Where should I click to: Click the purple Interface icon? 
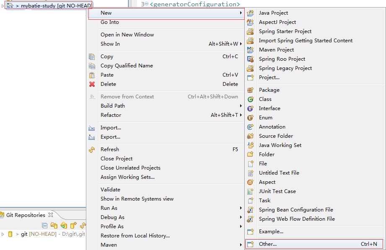point(250,108)
